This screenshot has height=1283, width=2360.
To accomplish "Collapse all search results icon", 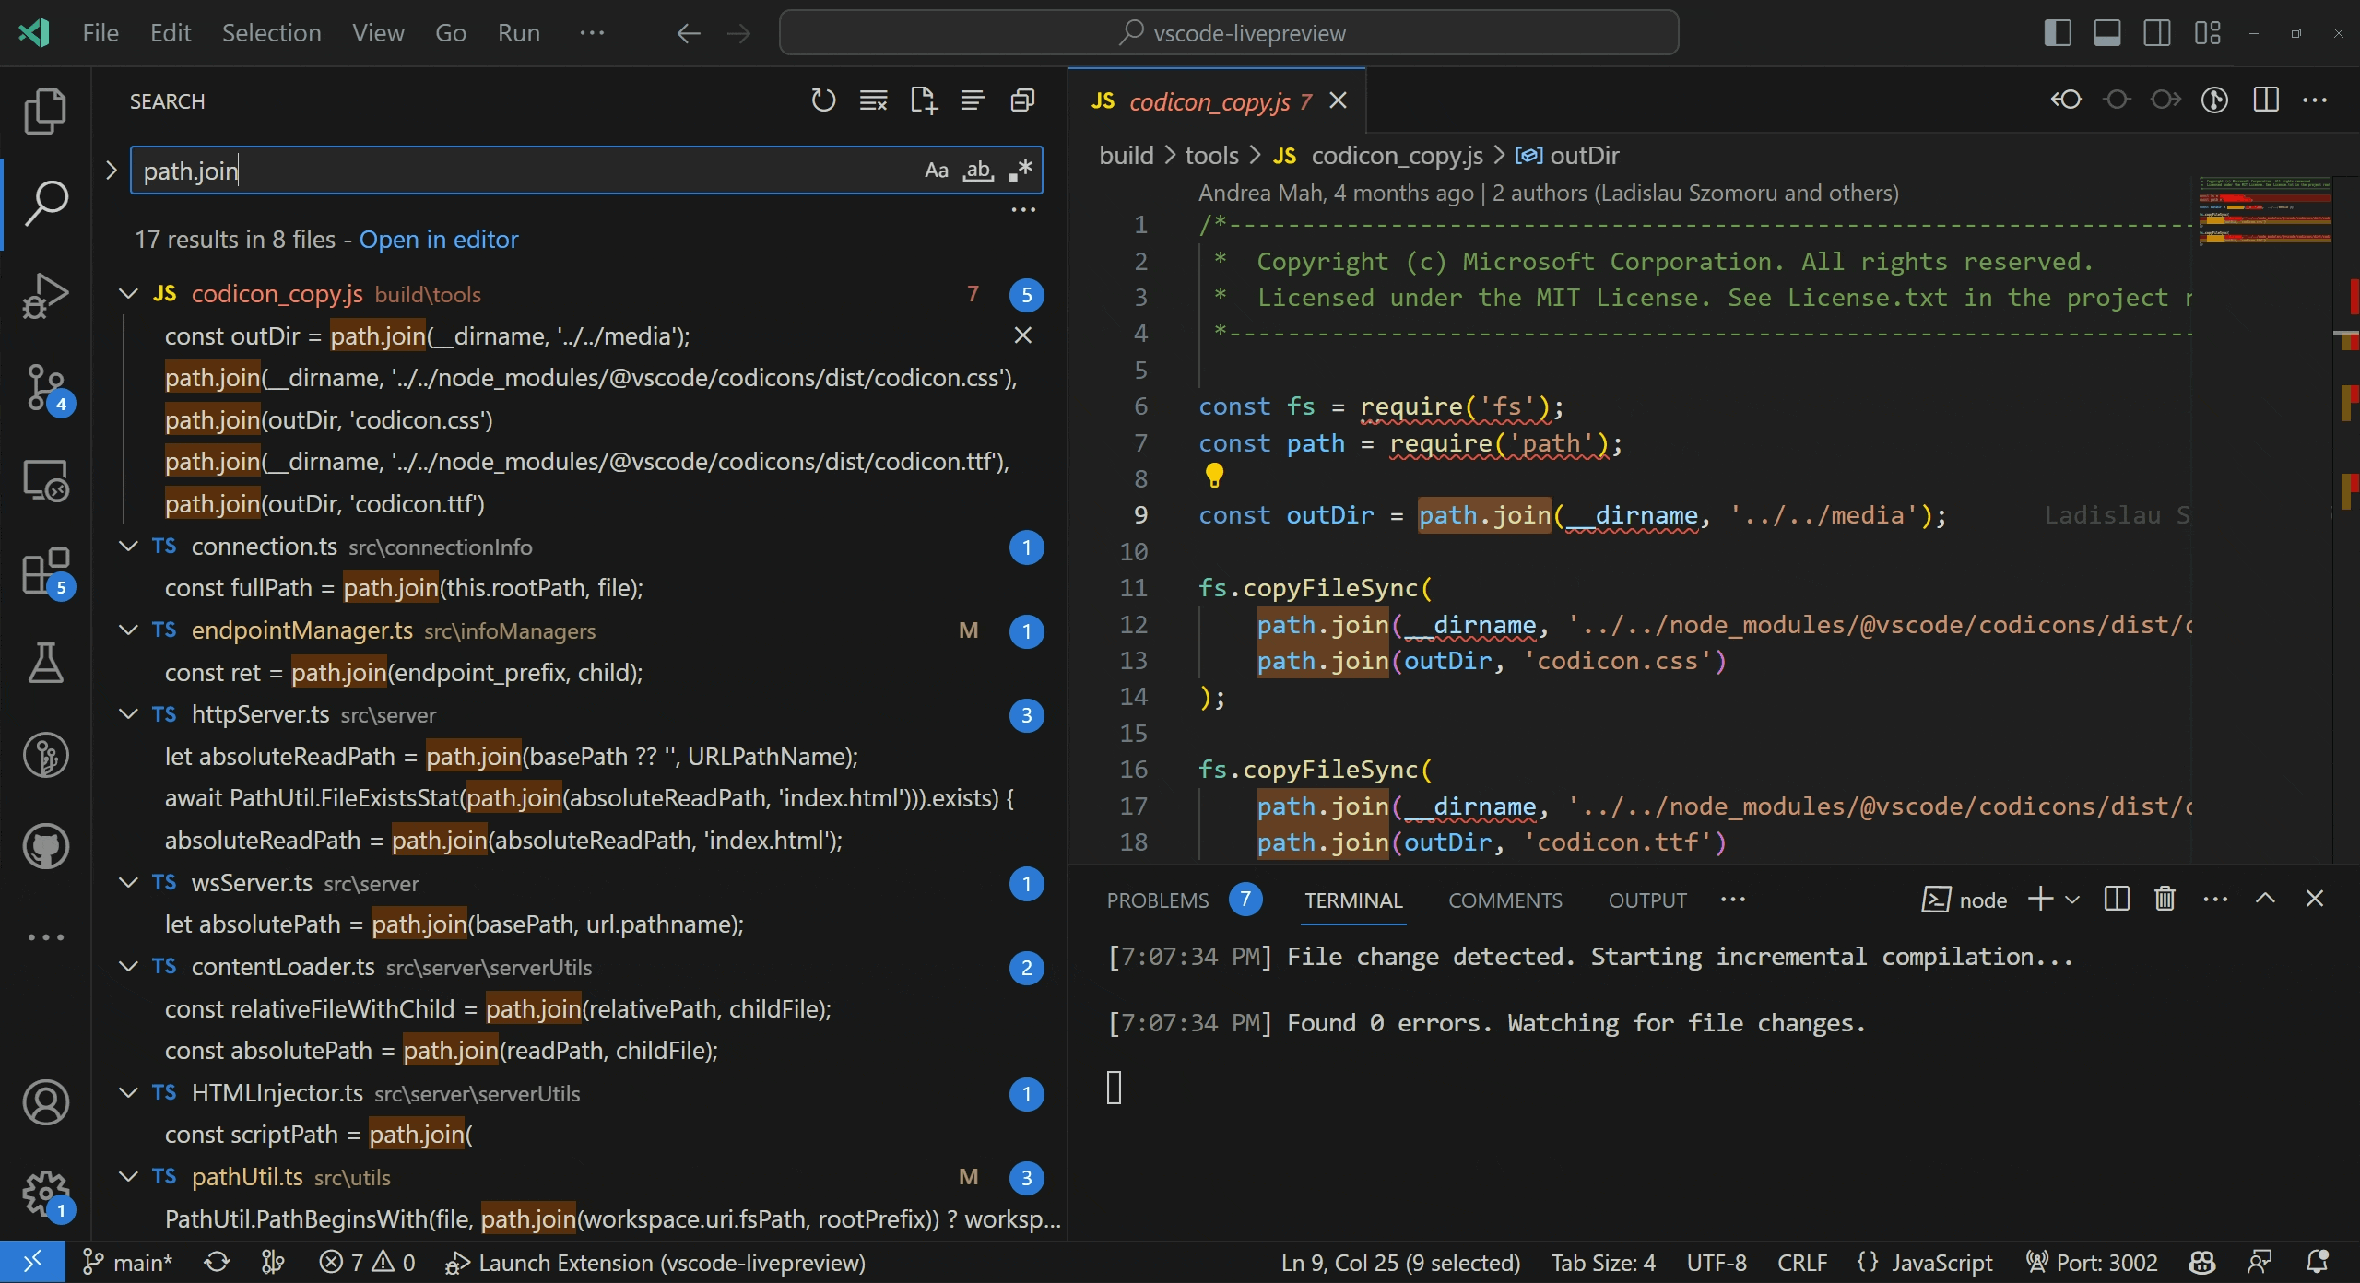I will [x=1022, y=100].
